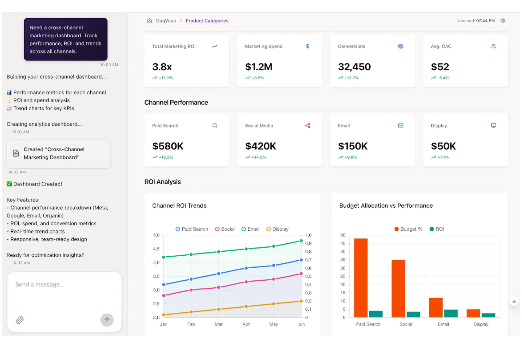The height and width of the screenshot is (348, 522).
Task: Toggle ROI series in bar chart legend
Action: click(437, 229)
